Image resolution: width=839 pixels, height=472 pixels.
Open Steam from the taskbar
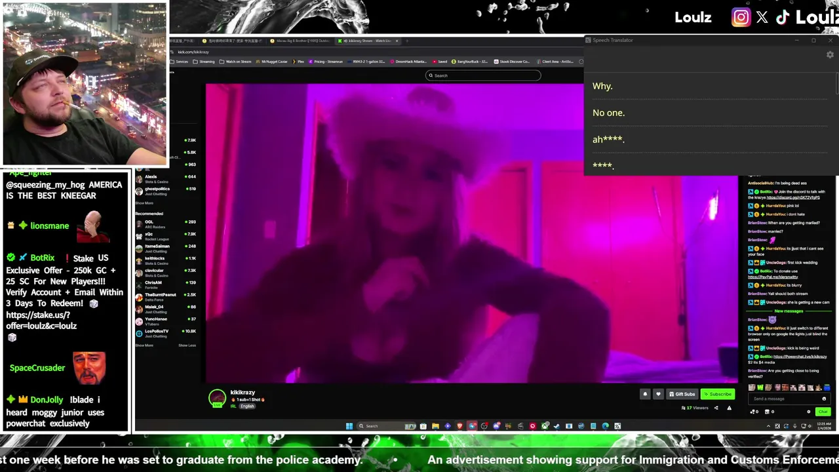(557, 426)
